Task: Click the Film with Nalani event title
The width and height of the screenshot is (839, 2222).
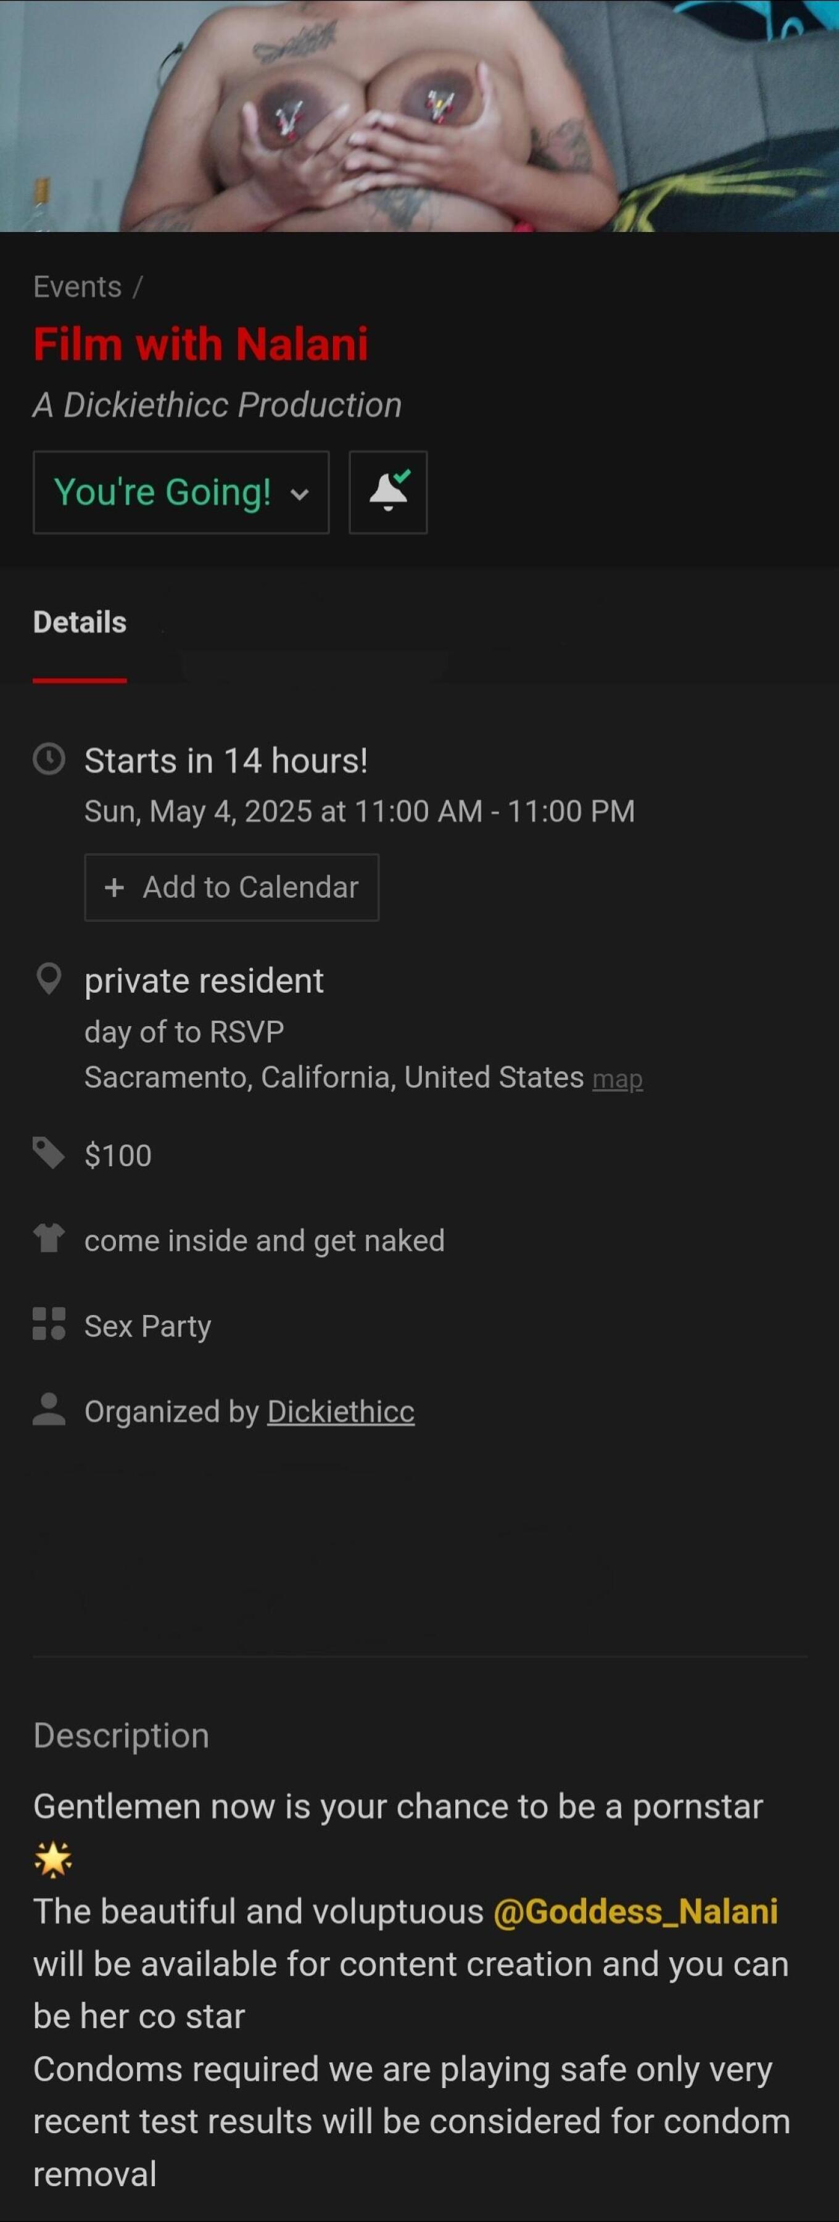Action: 201,344
